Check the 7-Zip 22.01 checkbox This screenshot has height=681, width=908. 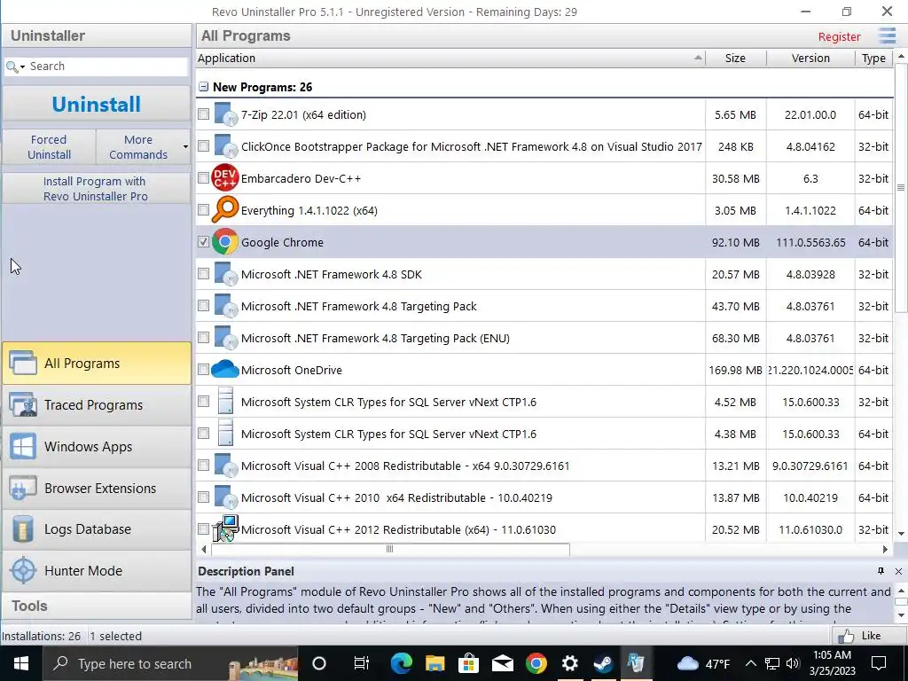tap(203, 114)
